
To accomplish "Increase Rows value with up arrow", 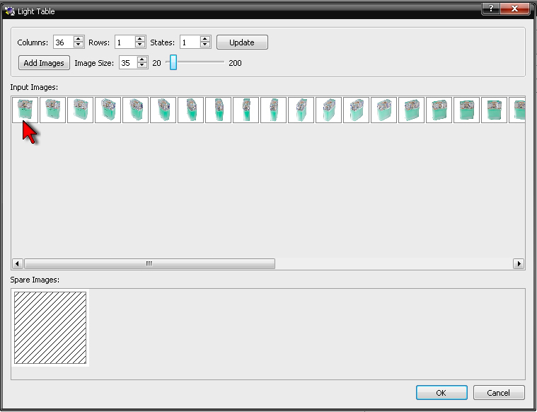I will [139, 39].
